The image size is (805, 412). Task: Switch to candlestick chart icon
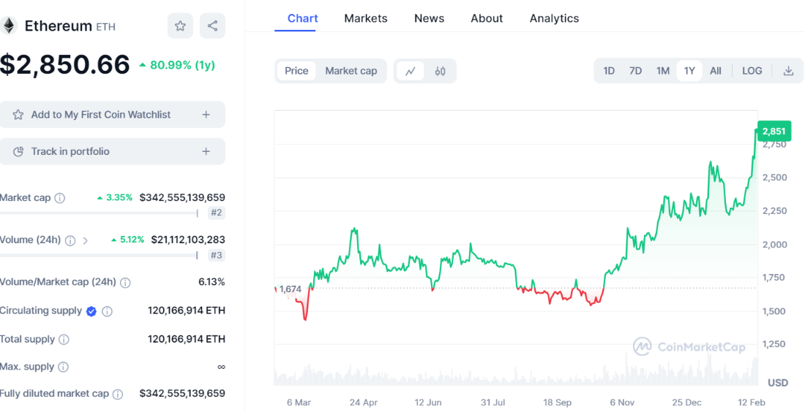440,71
